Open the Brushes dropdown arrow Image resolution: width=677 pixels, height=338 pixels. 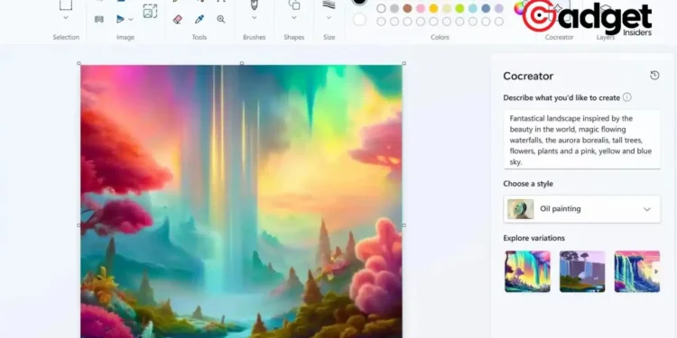click(x=255, y=18)
